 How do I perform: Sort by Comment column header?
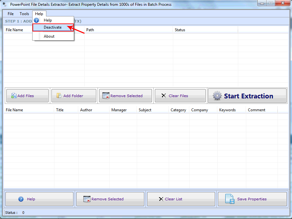(x=262, y=110)
